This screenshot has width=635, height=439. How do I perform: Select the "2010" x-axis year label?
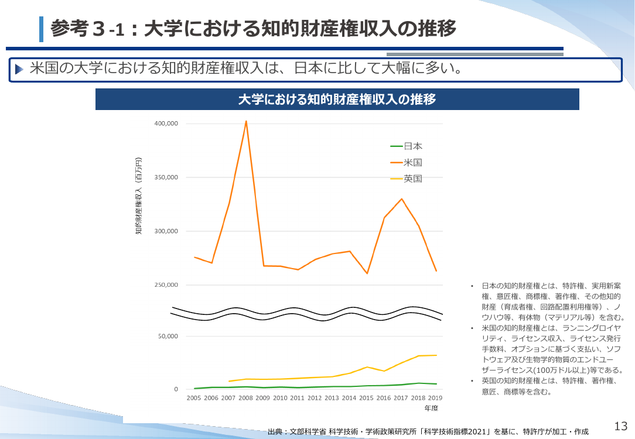280,398
